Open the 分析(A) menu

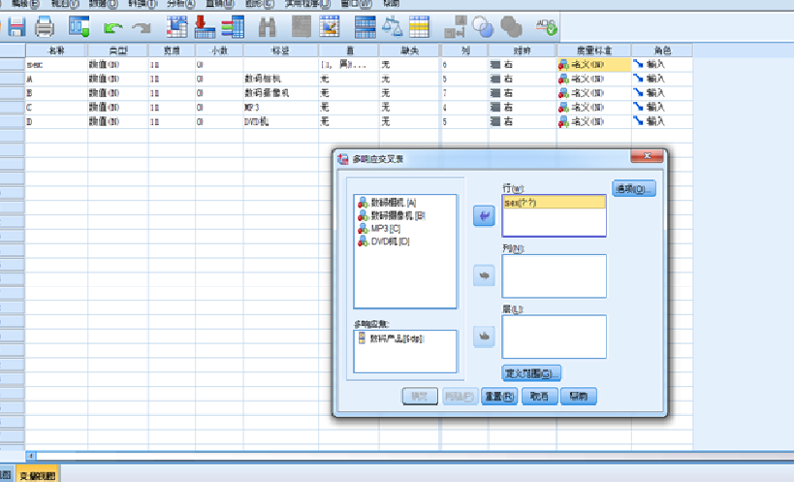tap(180, 4)
